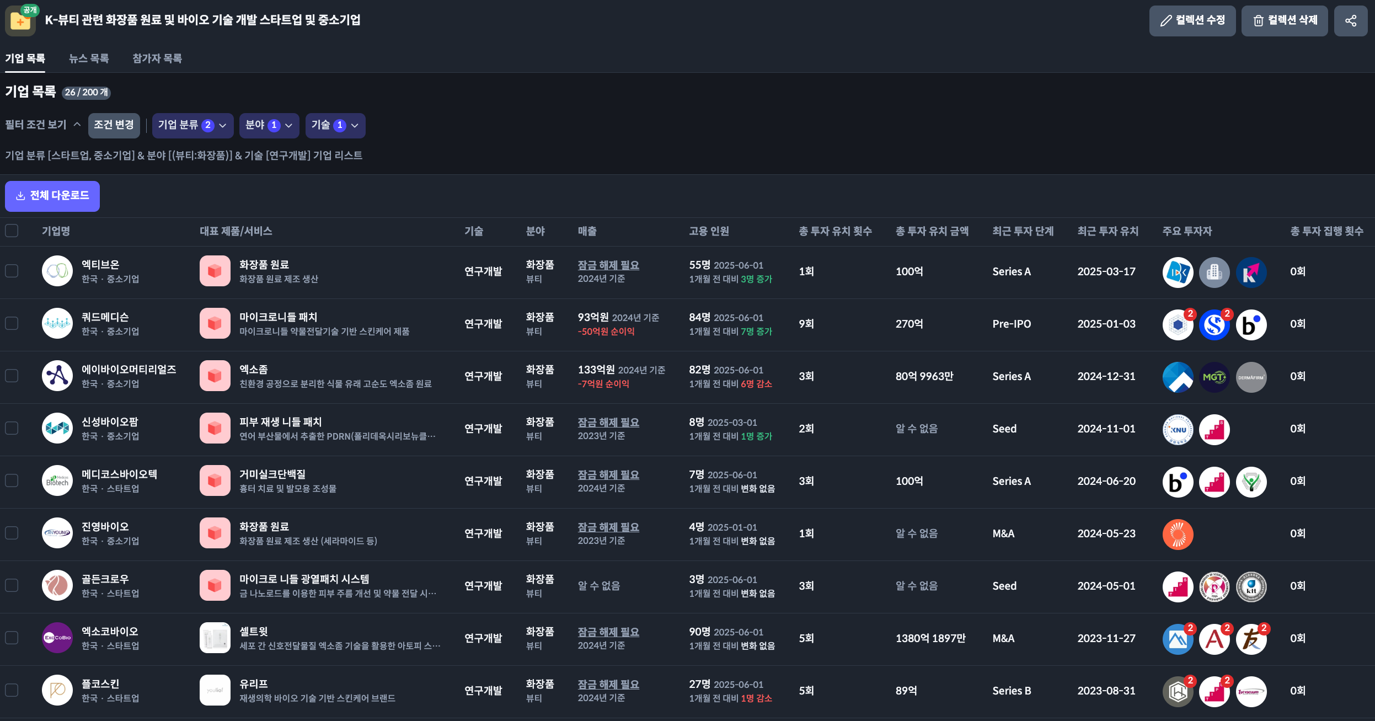Click the 컬렉션 수정 button

[x=1192, y=21]
